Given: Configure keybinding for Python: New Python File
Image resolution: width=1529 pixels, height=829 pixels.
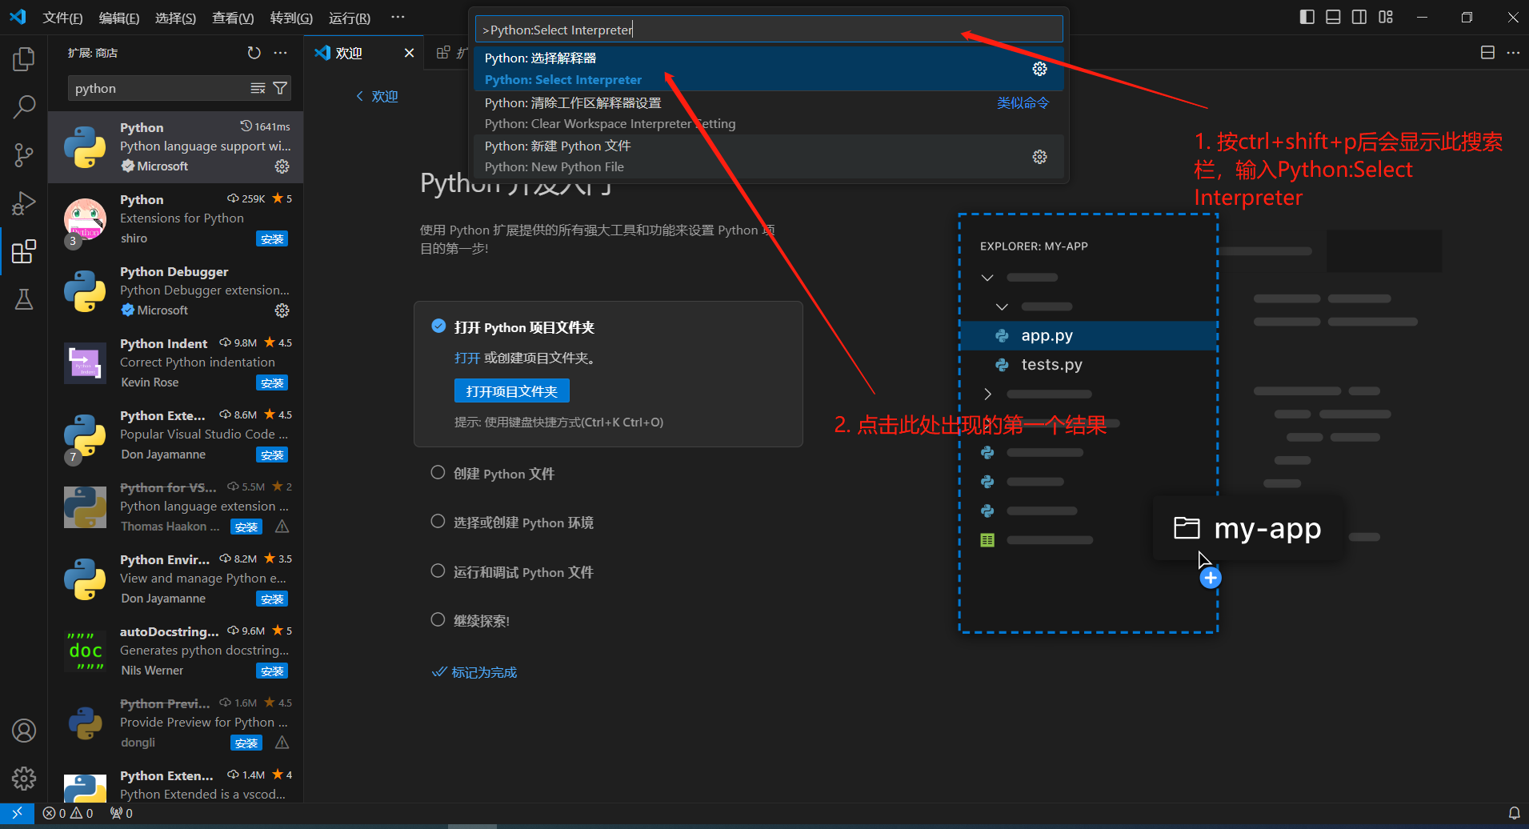Looking at the screenshot, I should (x=1039, y=157).
